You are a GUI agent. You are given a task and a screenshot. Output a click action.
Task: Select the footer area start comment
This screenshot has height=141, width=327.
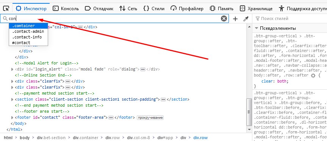click(42, 111)
